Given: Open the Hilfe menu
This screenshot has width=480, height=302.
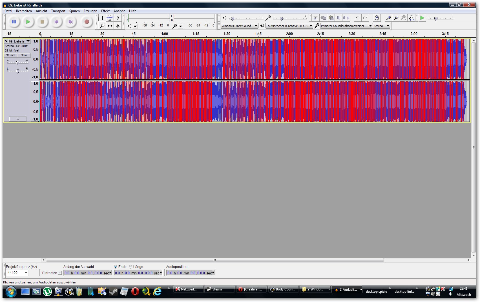Looking at the screenshot, I should tap(132, 11).
